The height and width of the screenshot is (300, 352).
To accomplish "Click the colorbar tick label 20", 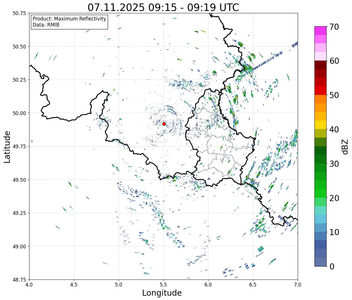I will 334,198.
